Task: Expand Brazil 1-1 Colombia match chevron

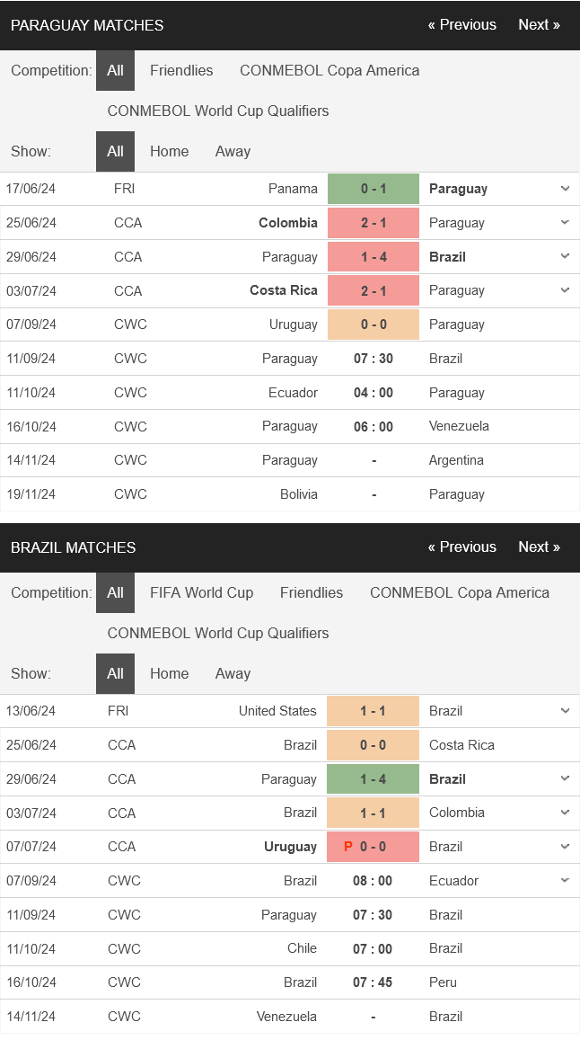Action: coord(565,813)
